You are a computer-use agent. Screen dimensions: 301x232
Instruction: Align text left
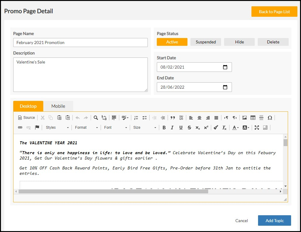[x=191, y=118]
